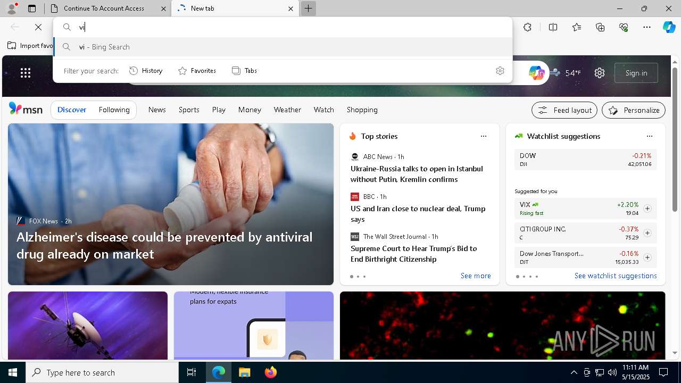Open the MSN apps grid launcher
This screenshot has height=383, width=681.
[x=26, y=73]
